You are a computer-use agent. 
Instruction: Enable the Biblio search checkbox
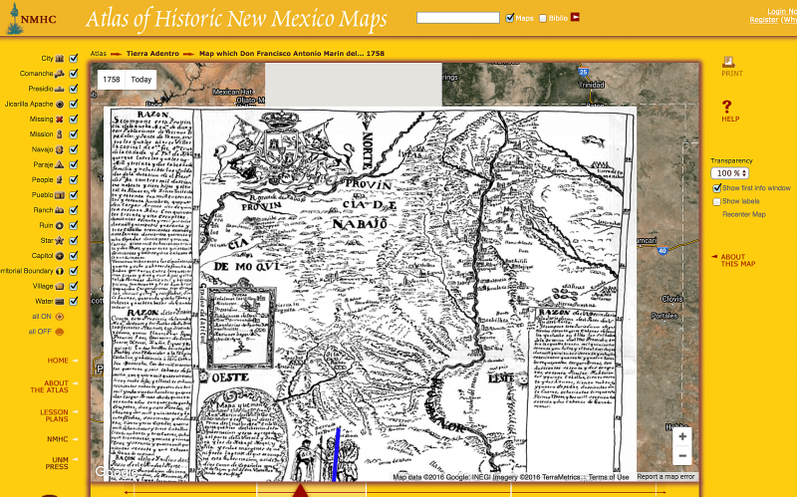click(543, 18)
